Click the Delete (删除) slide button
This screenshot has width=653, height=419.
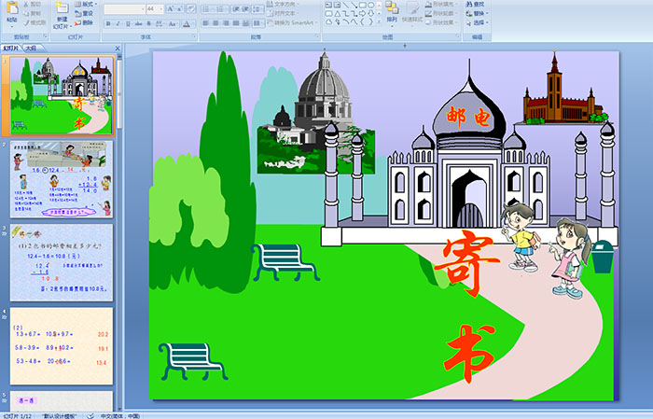pyautogui.click(x=84, y=22)
